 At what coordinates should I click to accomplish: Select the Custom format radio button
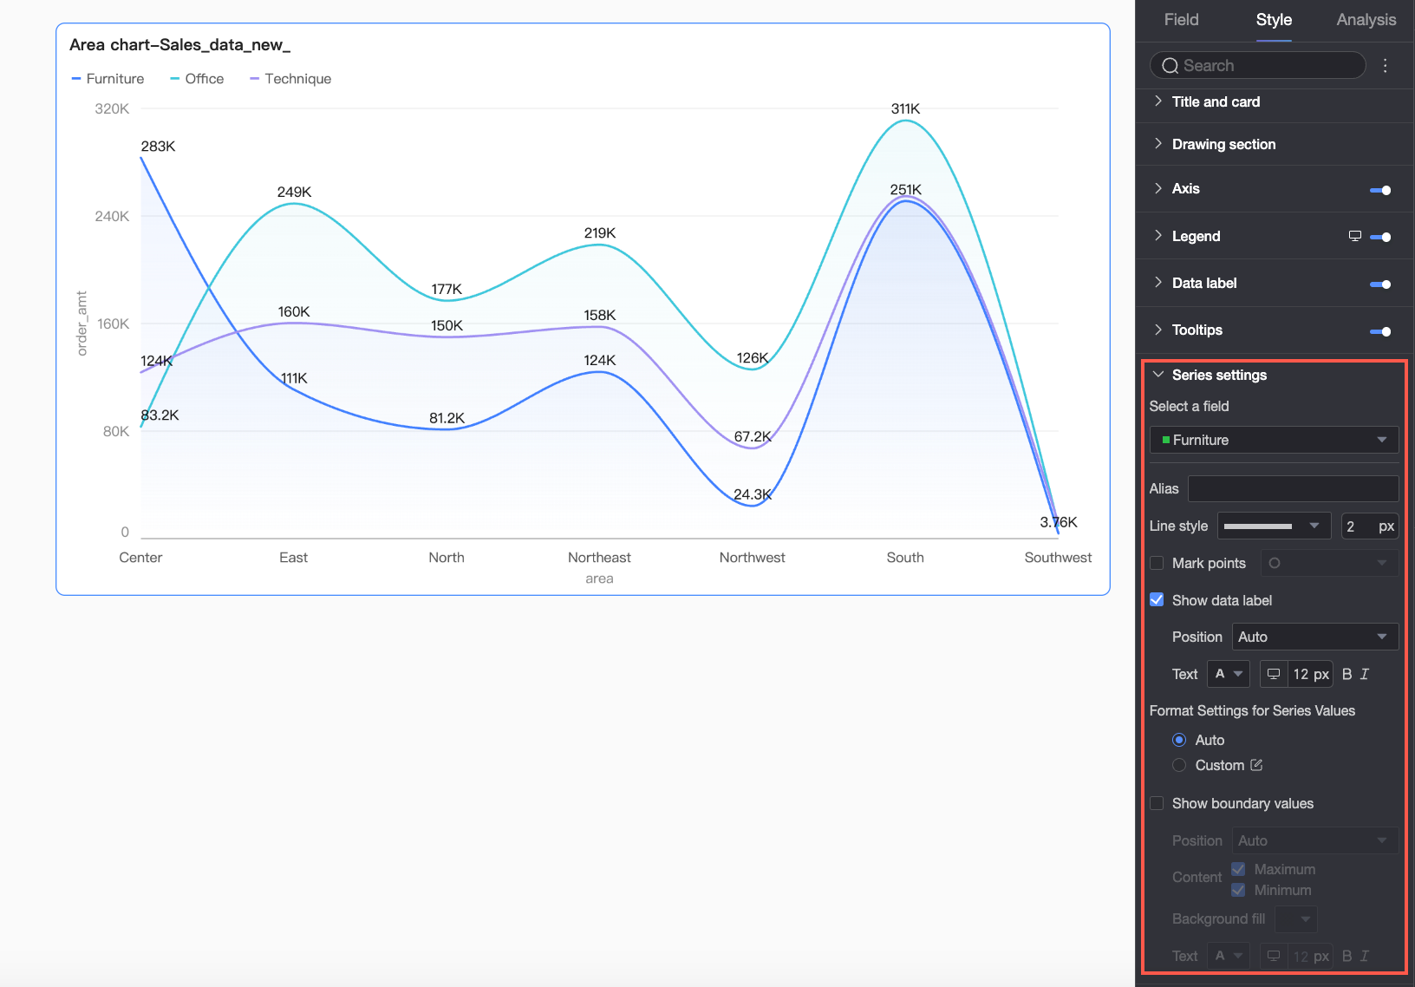pyautogui.click(x=1179, y=765)
